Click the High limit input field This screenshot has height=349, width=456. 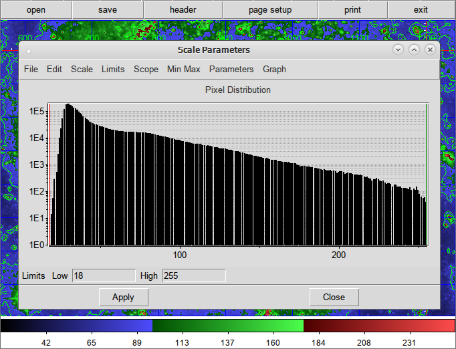(x=194, y=275)
